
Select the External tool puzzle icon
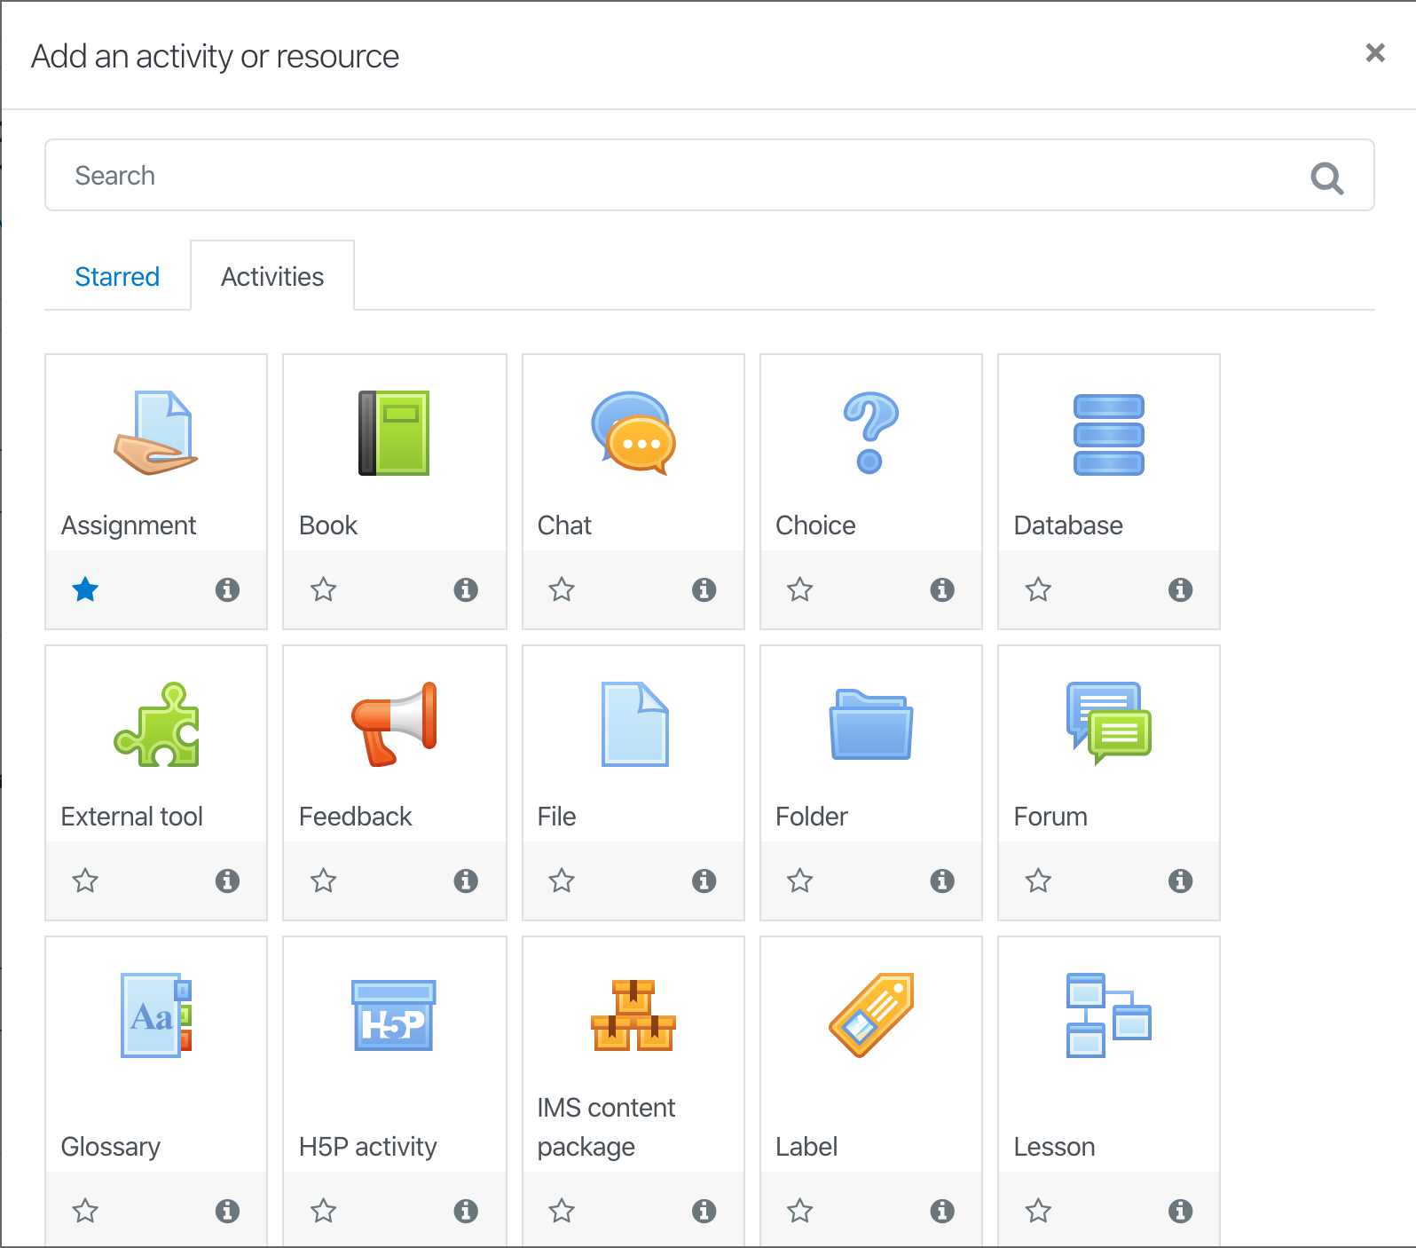156,724
